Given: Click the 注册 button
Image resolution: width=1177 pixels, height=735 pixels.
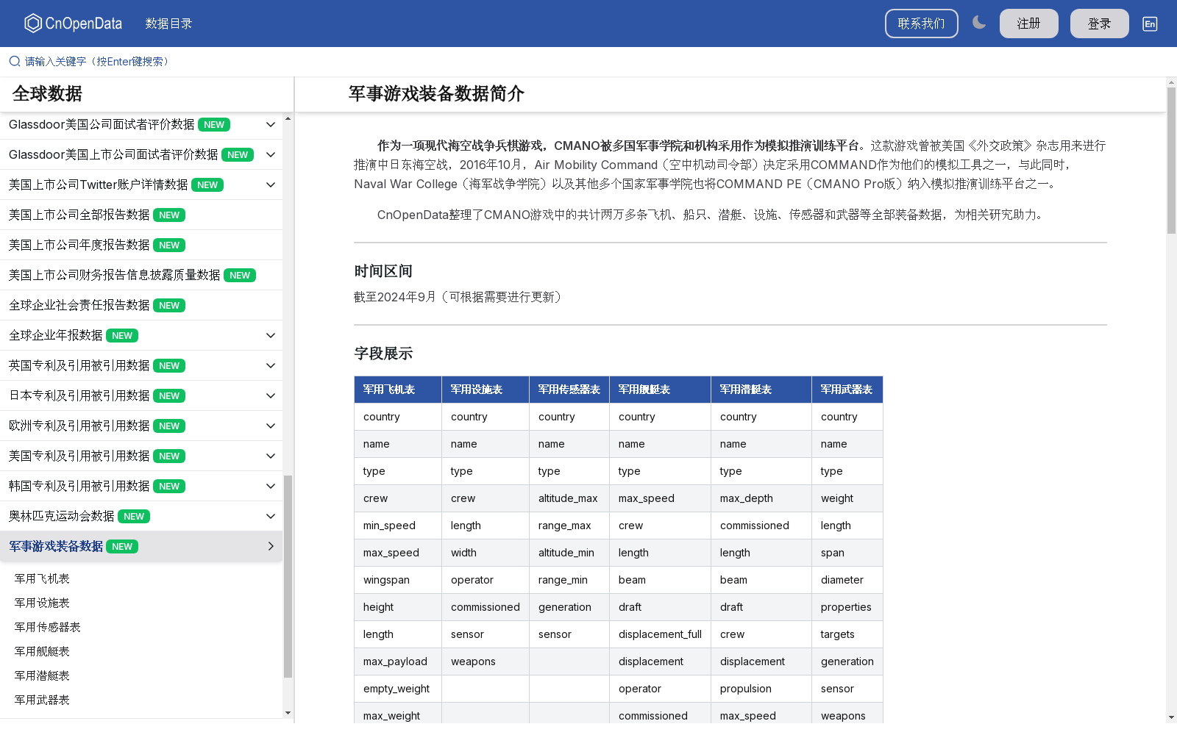Looking at the screenshot, I should tap(1028, 24).
